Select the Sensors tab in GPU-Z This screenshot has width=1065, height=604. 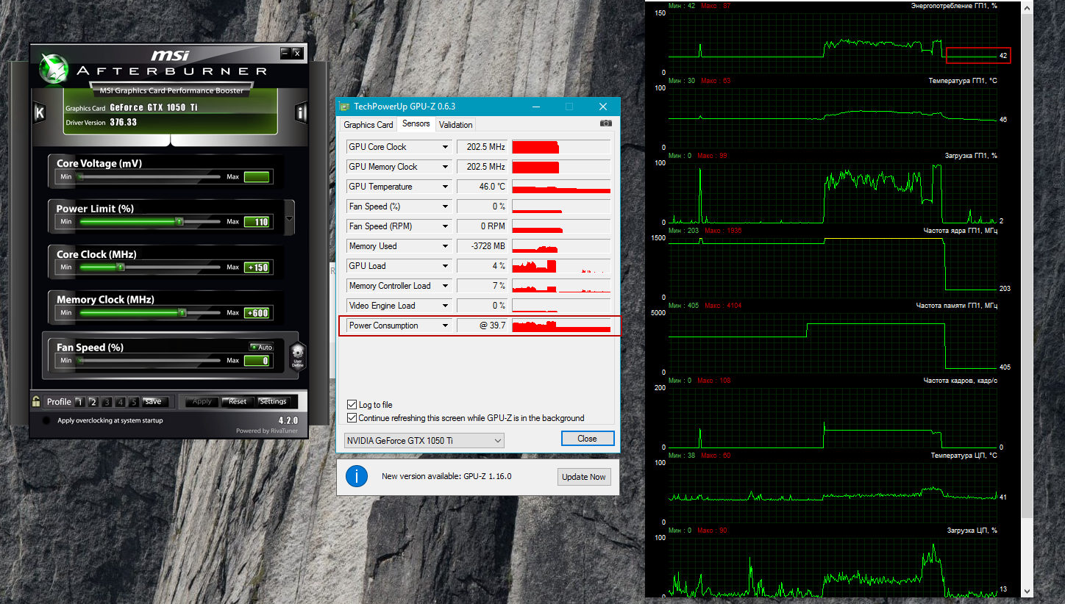[416, 124]
